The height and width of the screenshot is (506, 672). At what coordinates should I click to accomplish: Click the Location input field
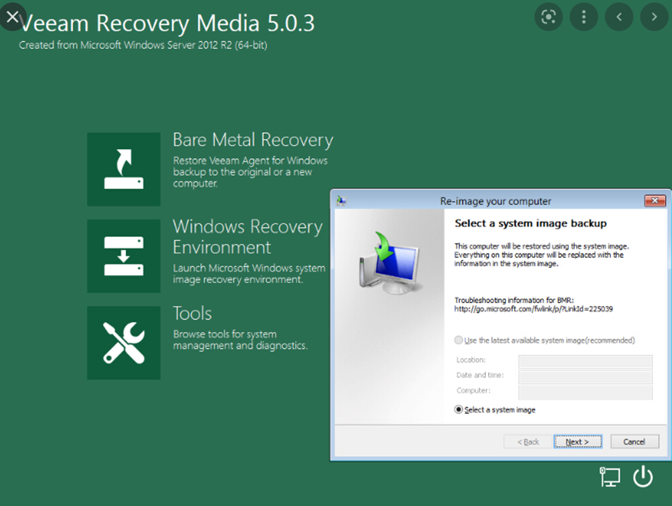[586, 361]
